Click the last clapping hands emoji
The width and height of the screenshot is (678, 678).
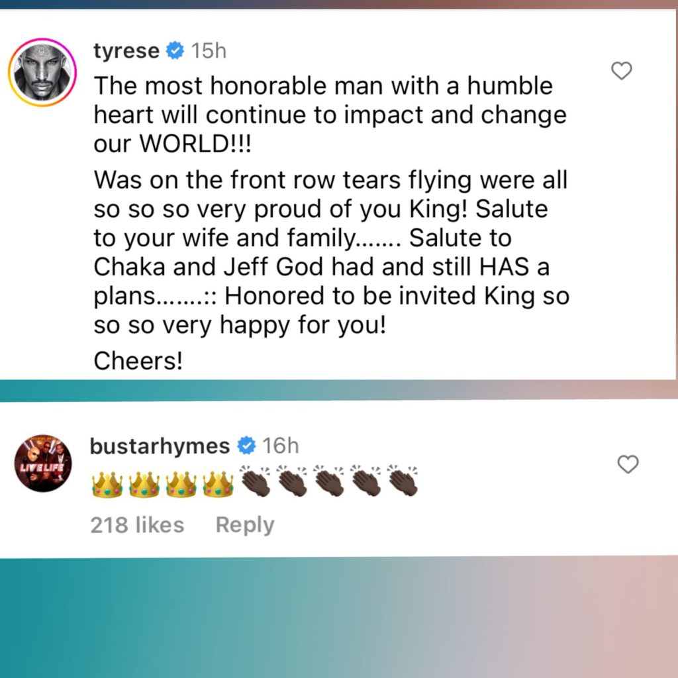pos(403,481)
